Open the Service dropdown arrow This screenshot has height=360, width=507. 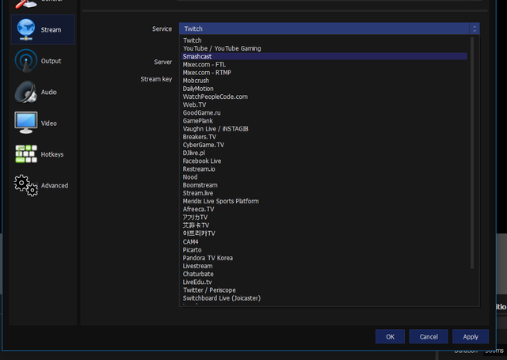(x=475, y=28)
